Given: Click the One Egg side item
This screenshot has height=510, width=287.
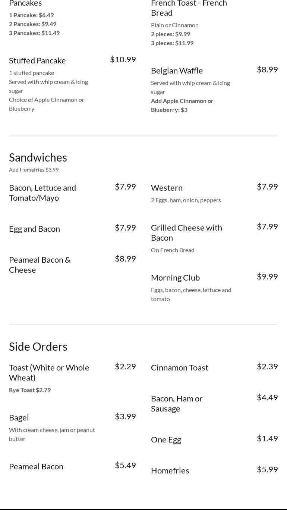Looking at the screenshot, I should (166, 439).
